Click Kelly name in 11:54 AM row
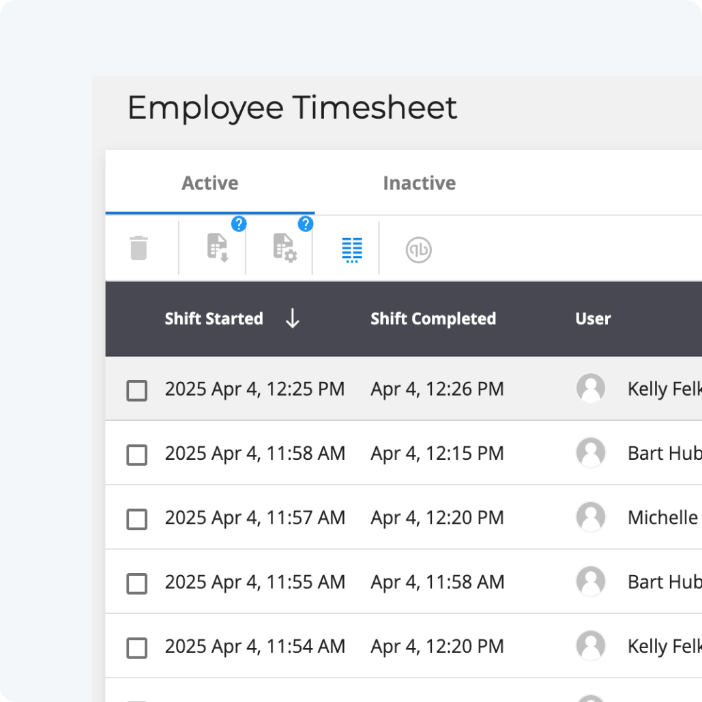702x702 pixels. pos(664,647)
